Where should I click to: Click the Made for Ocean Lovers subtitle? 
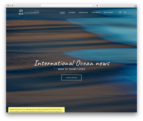pyautogui.click(x=71, y=69)
